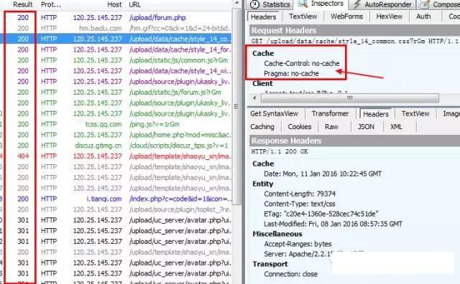
Task: Select the toplist plugin session row
Action: tap(116, 209)
